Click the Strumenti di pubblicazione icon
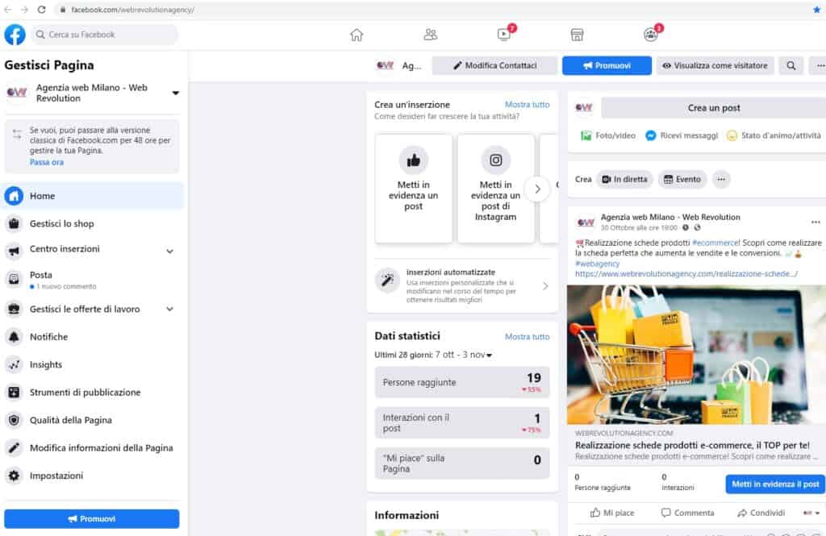This screenshot has height=536, width=826. click(14, 393)
